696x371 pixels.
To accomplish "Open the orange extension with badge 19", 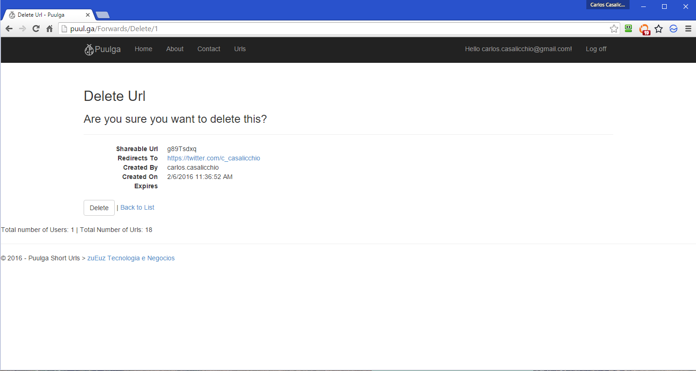I will 644,29.
